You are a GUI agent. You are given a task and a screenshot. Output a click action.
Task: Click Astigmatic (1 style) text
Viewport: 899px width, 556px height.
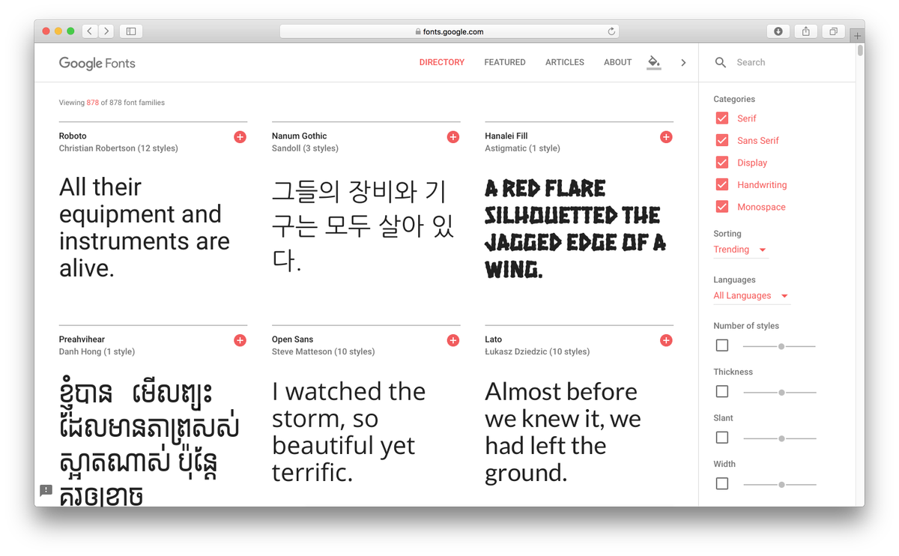pos(522,148)
